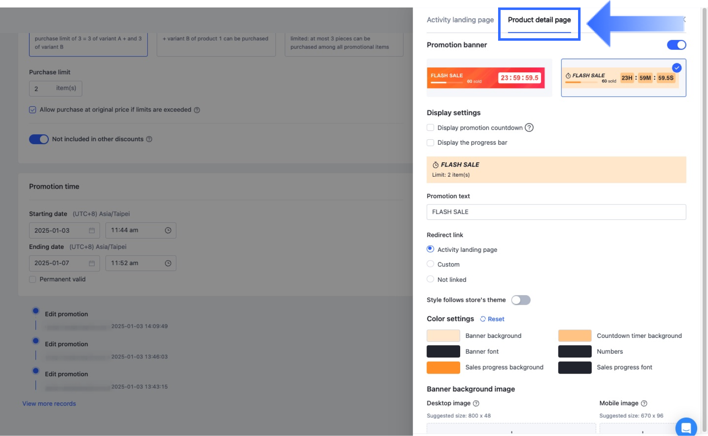The image size is (708, 436).
Task: Open the starting date calendar picker
Action: tap(92, 231)
